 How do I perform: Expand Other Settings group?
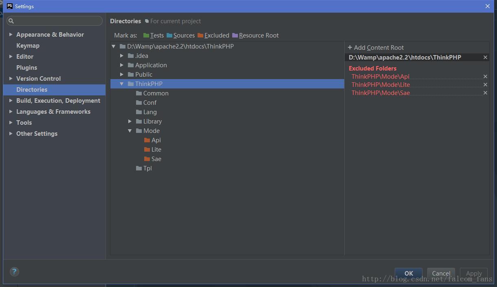[11, 134]
